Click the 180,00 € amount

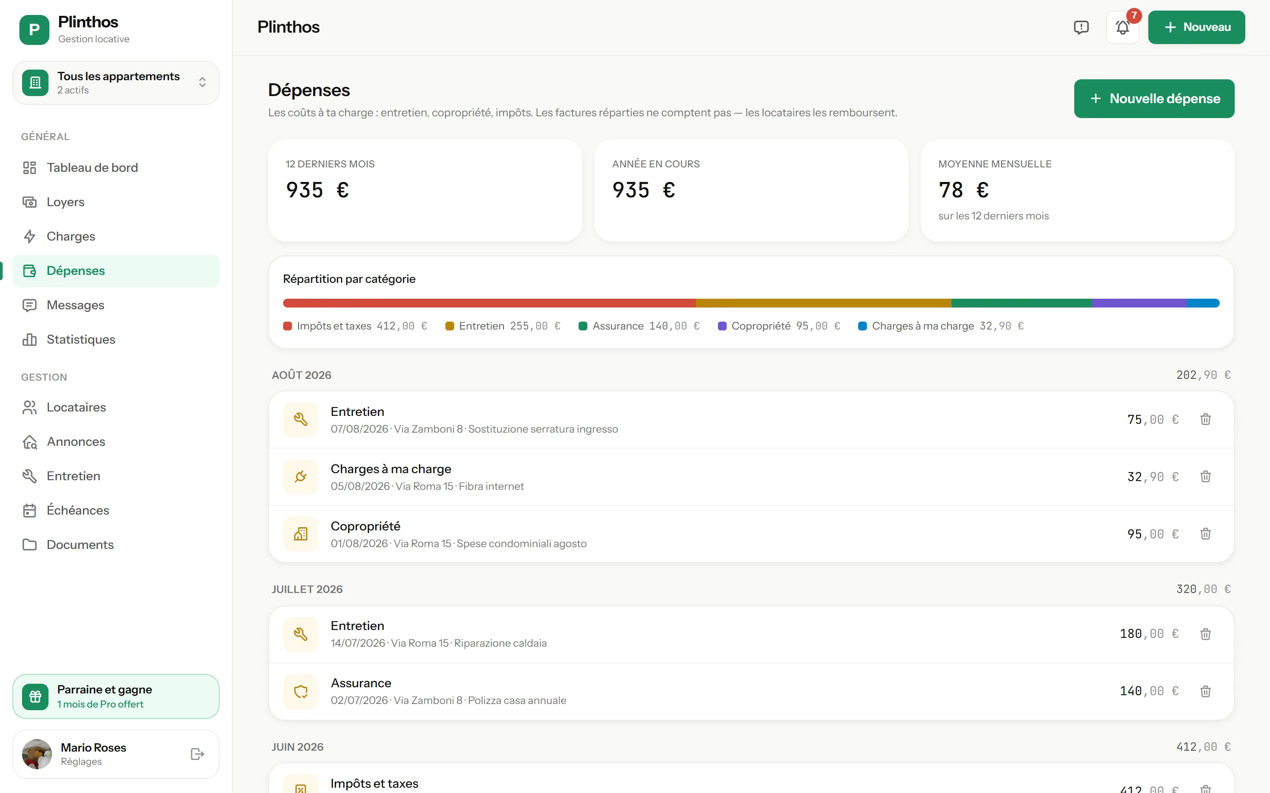pos(1149,634)
